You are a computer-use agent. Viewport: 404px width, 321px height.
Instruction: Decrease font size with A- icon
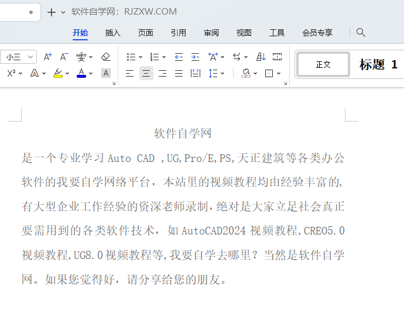coord(64,57)
